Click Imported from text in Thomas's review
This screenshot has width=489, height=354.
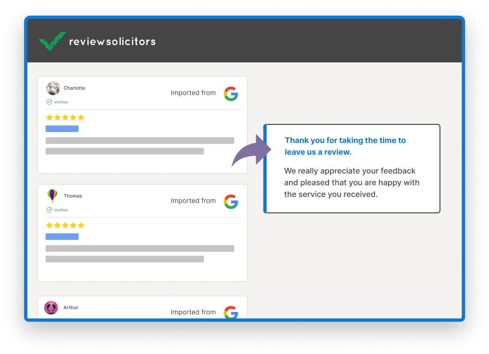click(x=193, y=201)
